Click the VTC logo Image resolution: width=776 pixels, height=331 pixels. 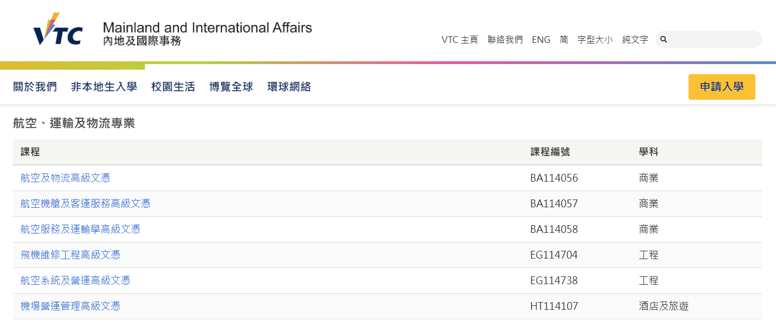(58, 30)
